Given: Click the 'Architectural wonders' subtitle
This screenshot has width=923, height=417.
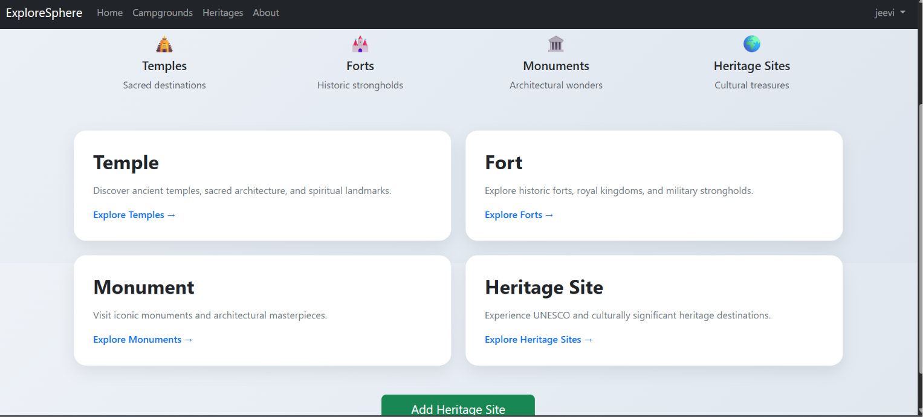Looking at the screenshot, I should pyautogui.click(x=556, y=85).
